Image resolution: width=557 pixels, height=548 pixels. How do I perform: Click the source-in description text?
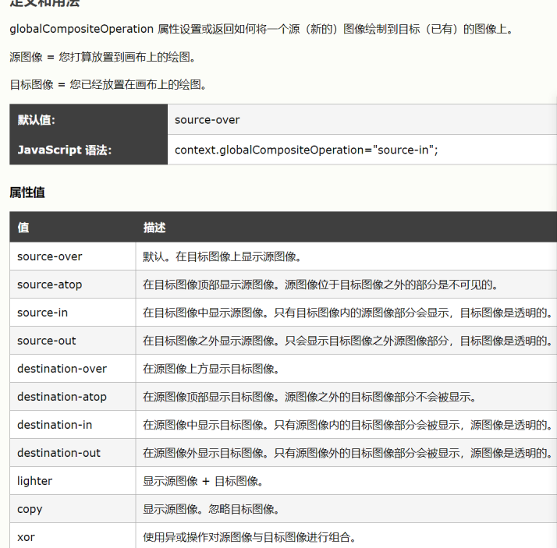click(348, 313)
